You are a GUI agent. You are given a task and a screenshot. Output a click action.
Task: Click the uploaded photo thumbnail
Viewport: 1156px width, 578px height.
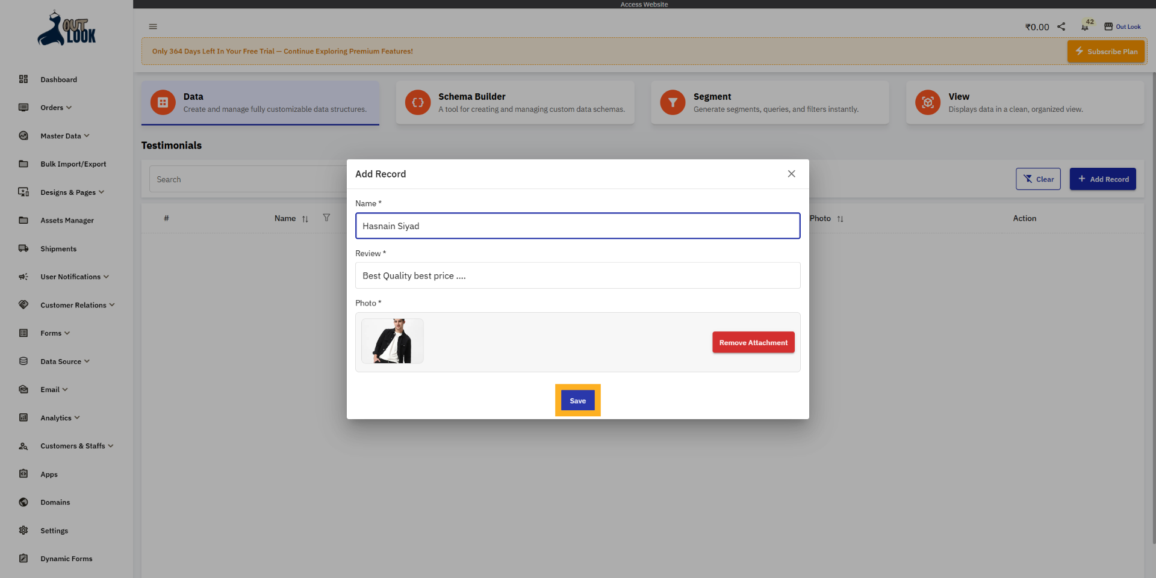coord(393,341)
